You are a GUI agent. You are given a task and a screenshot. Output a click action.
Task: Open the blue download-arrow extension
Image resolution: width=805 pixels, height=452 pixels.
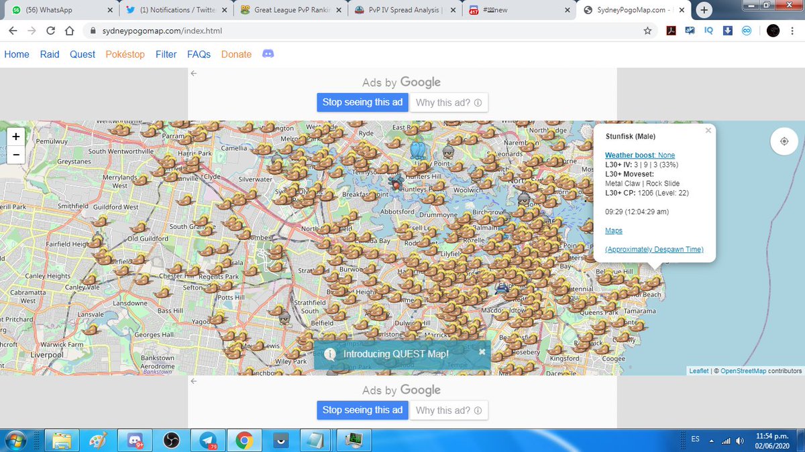coord(727,31)
